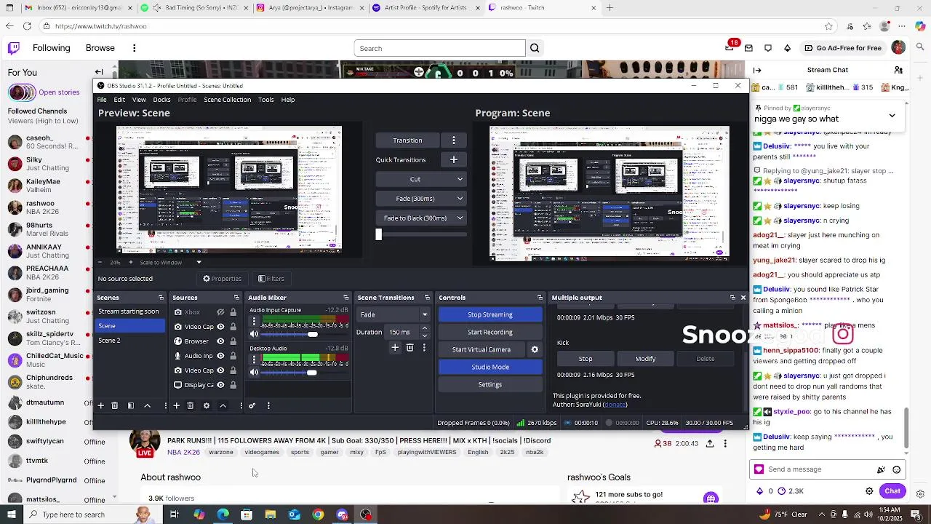Screen dimensions: 931x524
Task: Open source Filters button
Action: click(x=271, y=279)
